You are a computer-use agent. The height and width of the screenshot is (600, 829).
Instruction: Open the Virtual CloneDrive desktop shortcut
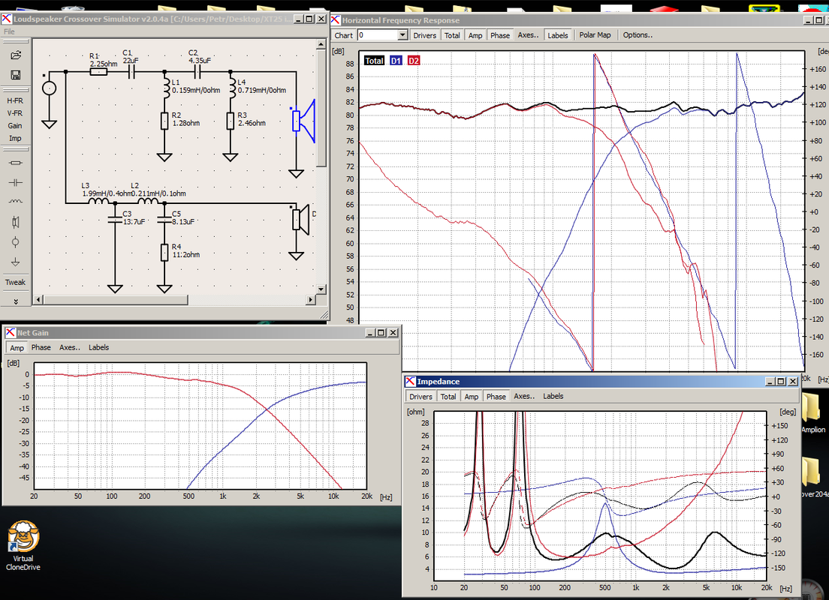[x=23, y=545]
